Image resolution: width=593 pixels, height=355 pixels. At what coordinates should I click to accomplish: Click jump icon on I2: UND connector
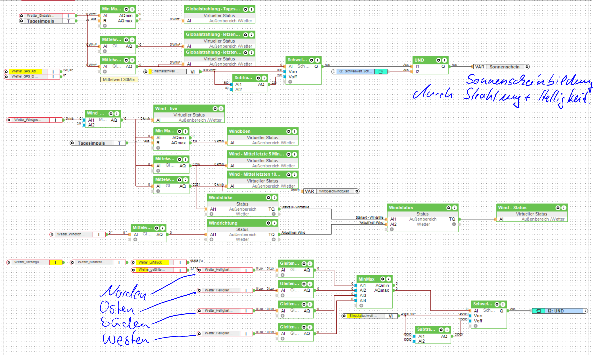[x=538, y=311]
